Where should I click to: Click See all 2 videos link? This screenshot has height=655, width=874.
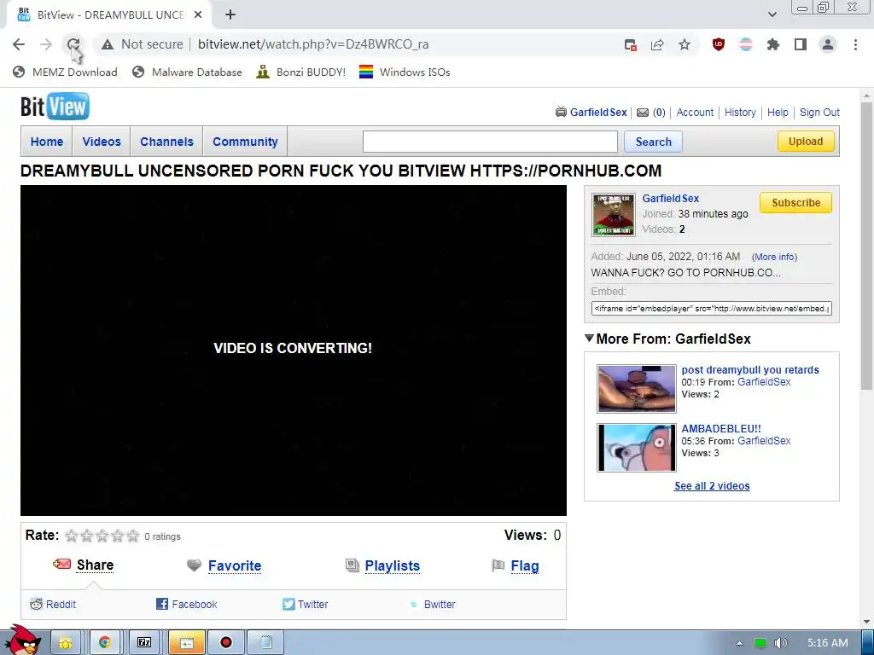(712, 485)
